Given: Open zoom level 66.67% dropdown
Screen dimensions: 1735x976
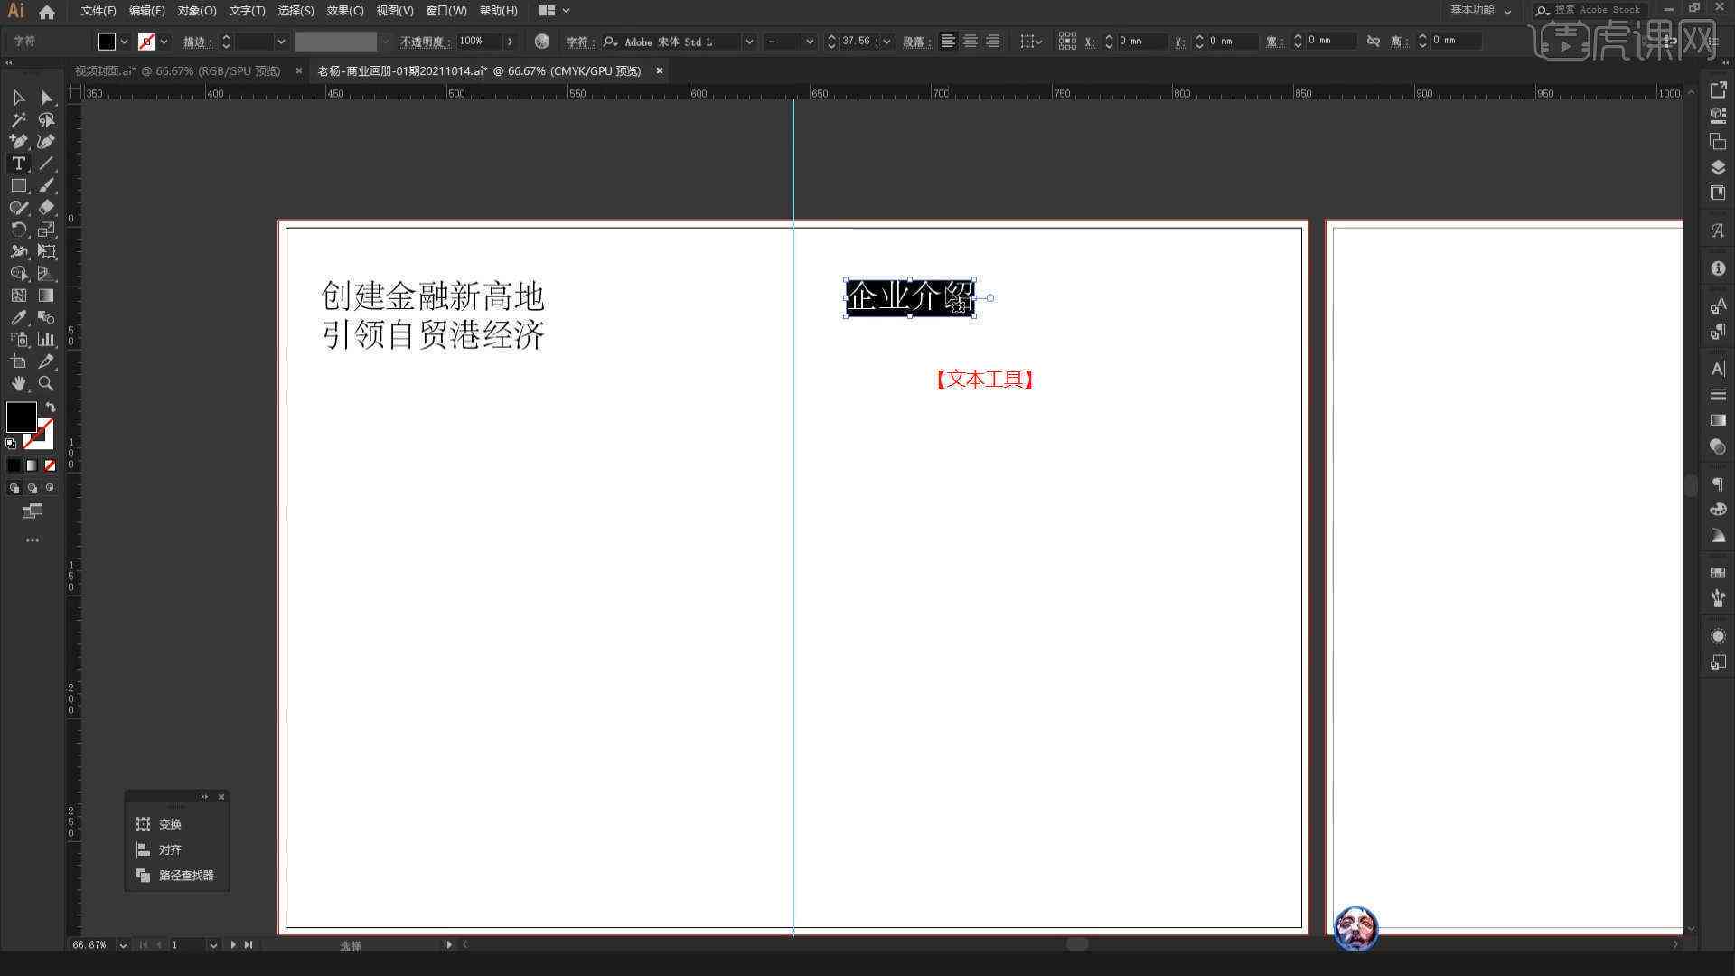Looking at the screenshot, I should [123, 945].
